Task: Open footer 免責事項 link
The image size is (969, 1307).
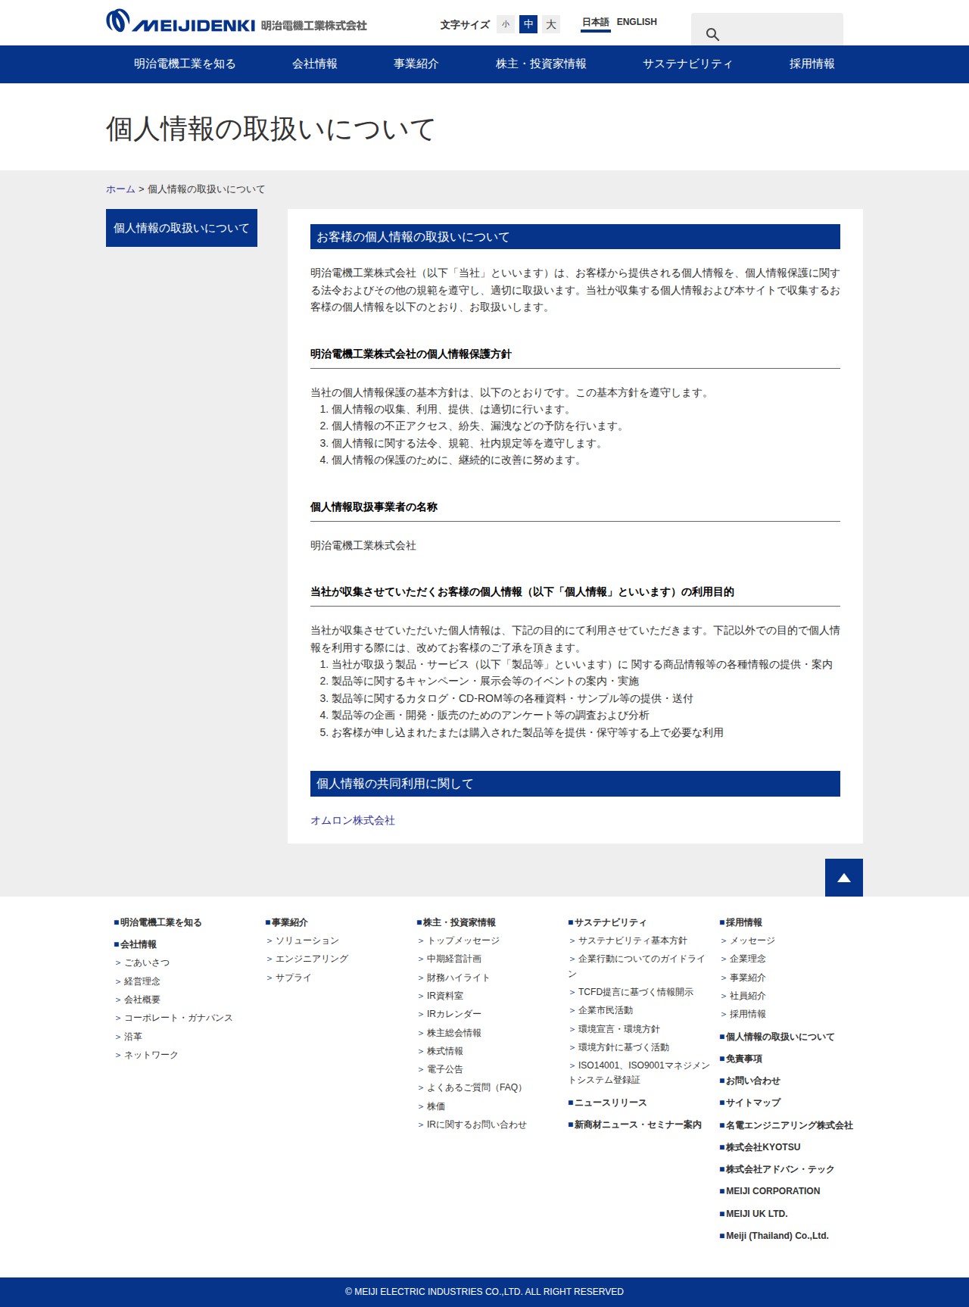Action: [743, 1059]
